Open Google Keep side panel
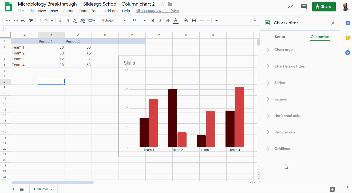 [348, 38]
